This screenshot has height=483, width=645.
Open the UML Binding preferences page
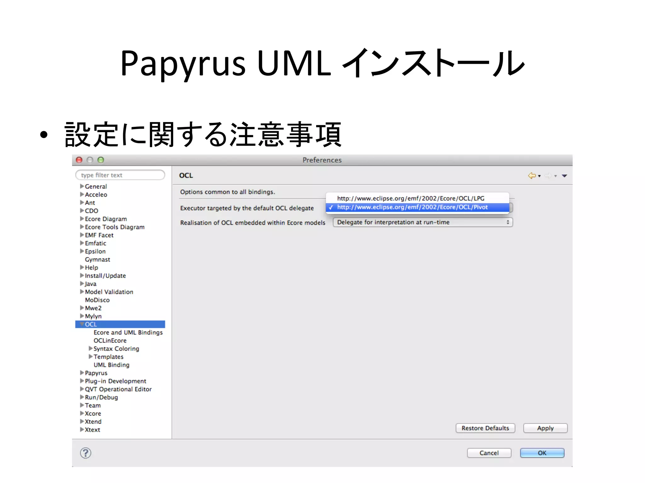111,365
